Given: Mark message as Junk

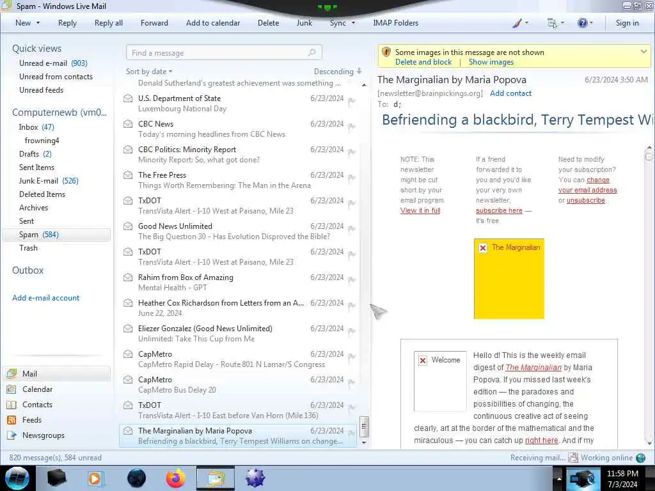Looking at the screenshot, I should (x=304, y=23).
